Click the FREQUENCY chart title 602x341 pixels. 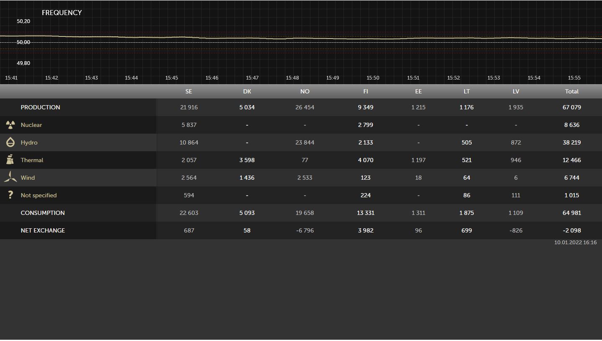click(62, 13)
